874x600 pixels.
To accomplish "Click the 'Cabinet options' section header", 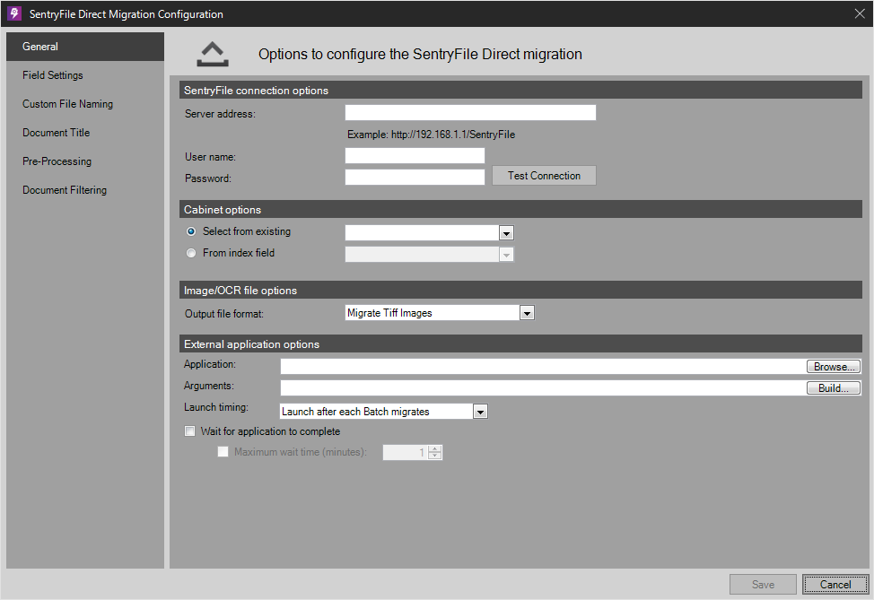I will tap(520, 210).
